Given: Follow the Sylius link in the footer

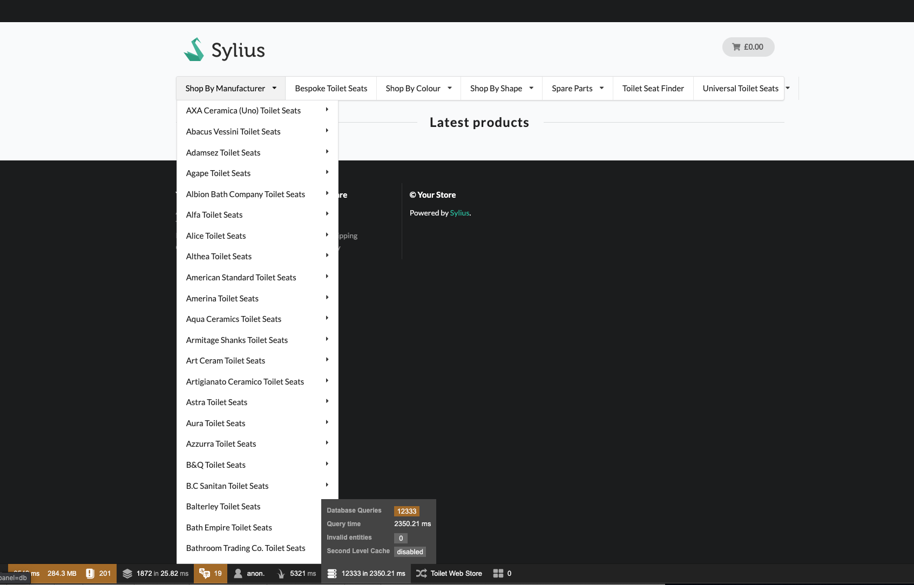Looking at the screenshot, I should [x=459, y=213].
